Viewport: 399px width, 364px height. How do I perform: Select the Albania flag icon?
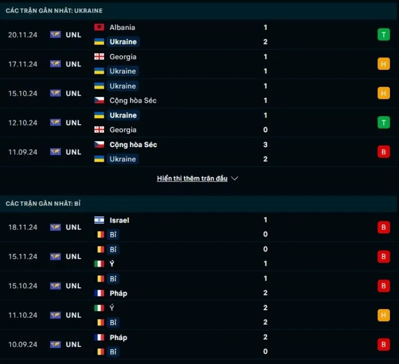(99, 27)
